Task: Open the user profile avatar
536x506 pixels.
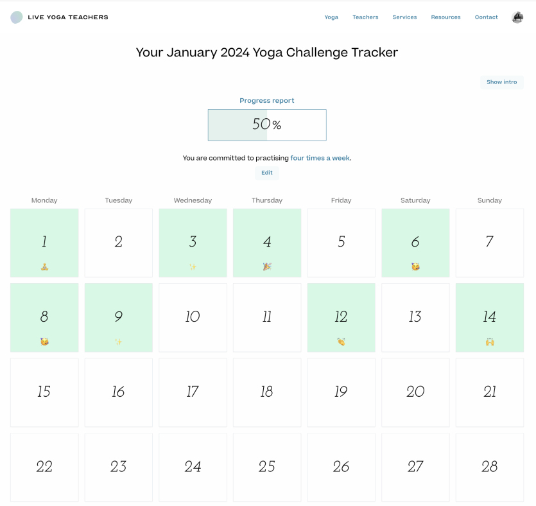Action: point(517,17)
